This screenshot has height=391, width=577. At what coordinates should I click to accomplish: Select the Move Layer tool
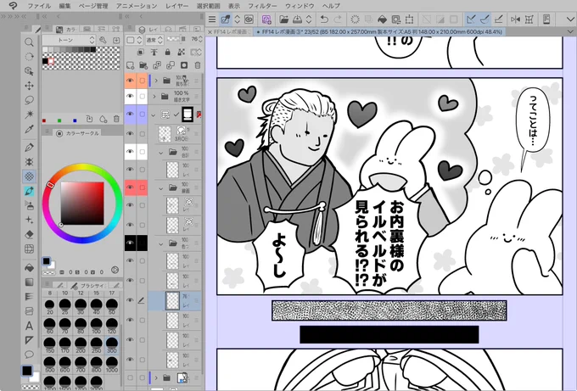[29, 86]
